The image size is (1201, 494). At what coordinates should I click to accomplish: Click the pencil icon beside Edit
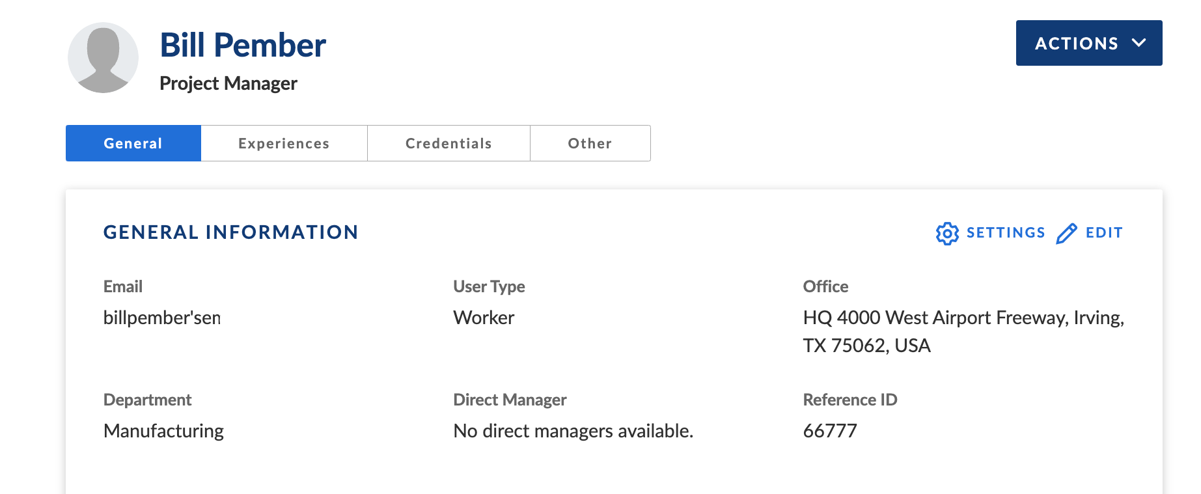(1066, 233)
